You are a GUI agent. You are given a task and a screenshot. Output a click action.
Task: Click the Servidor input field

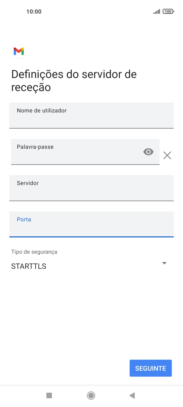[x=91, y=188]
